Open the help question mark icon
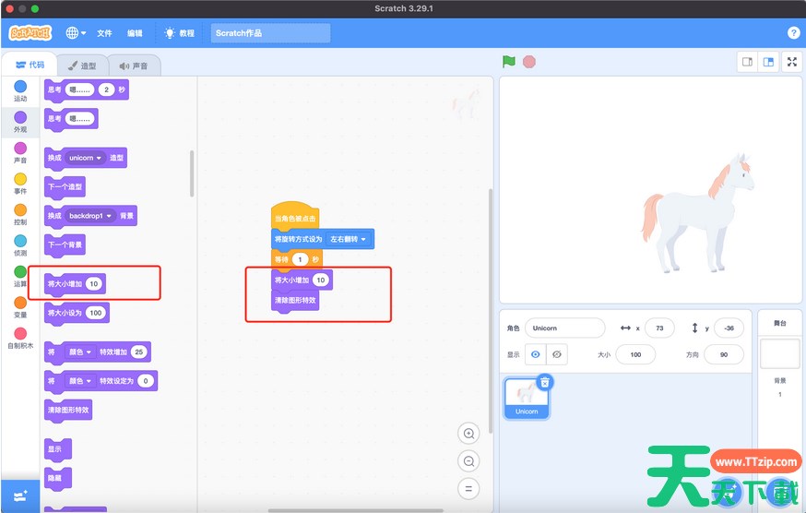Viewport: 806px width, 513px height. [x=794, y=32]
